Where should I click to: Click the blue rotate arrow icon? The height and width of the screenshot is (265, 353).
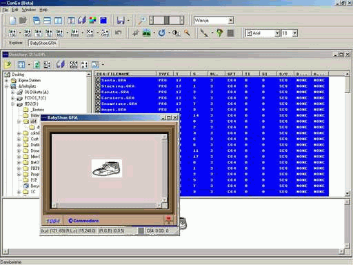[161, 33]
